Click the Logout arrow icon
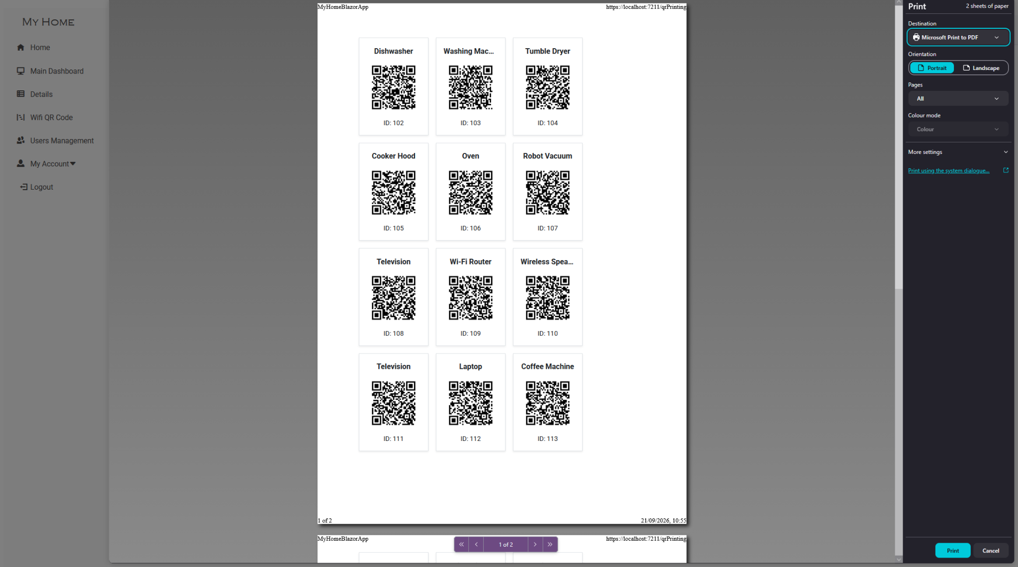The image size is (1018, 567). (23, 187)
